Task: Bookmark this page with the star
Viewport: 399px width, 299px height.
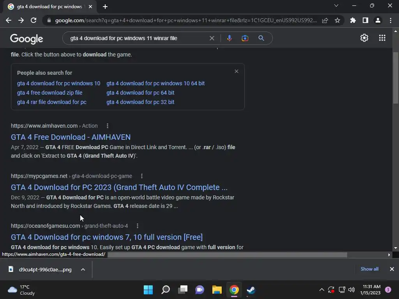Action: (x=337, y=20)
